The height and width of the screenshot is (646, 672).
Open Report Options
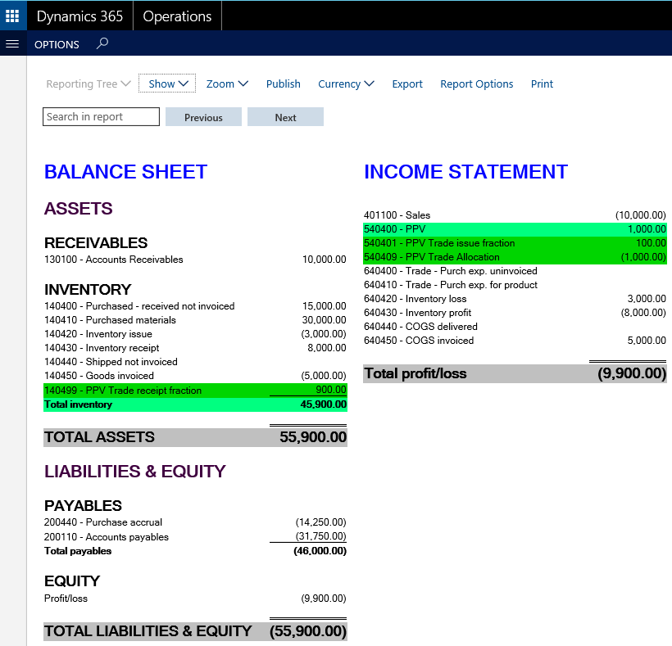click(477, 84)
